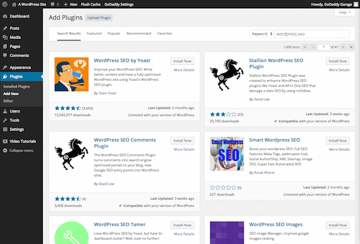
Task: Open the Keyword search type dropdown
Action: (262, 34)
